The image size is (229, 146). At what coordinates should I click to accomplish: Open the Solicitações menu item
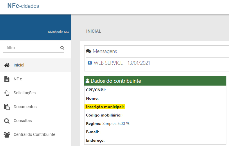pyautogui.click(x=35, y=93)
